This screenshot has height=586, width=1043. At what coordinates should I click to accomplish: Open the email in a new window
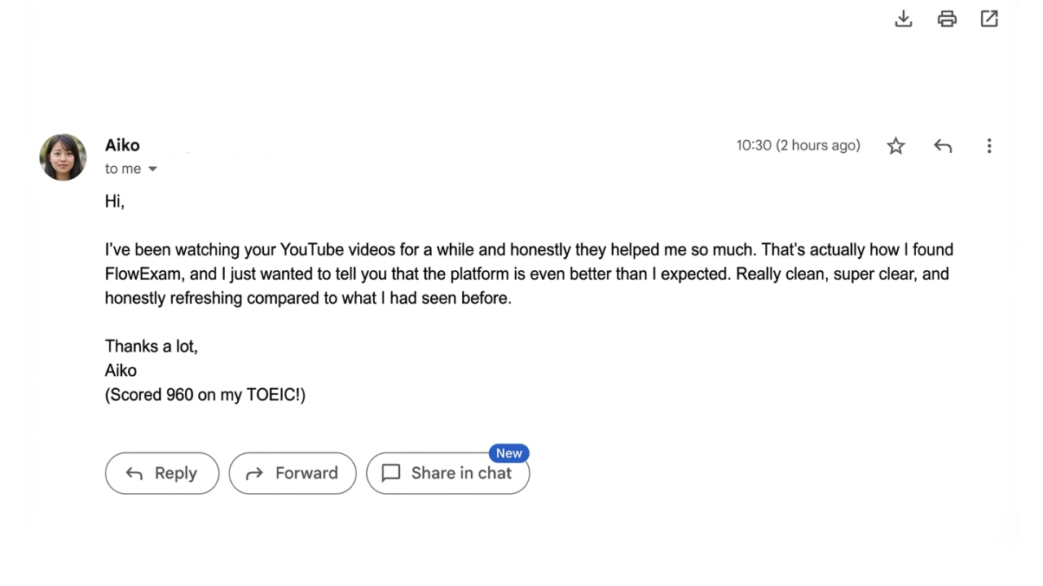(988, 18)
